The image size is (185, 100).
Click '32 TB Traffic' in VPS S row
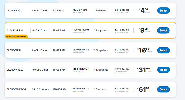pyautogui.click(x=122, y=10)
